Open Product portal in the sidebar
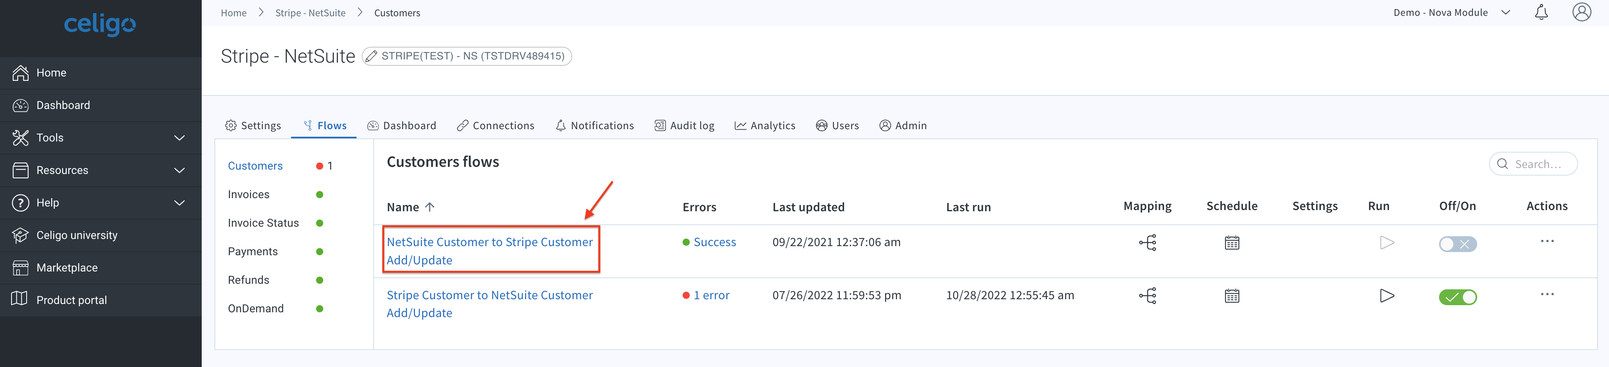1609x367 pixels. tap(100, 300)
